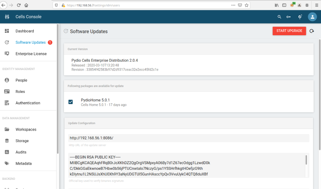Open the Firefox hamburger menu
This screenshot has width=321, height=189.
pyautogui.click(x=317, y=5)
